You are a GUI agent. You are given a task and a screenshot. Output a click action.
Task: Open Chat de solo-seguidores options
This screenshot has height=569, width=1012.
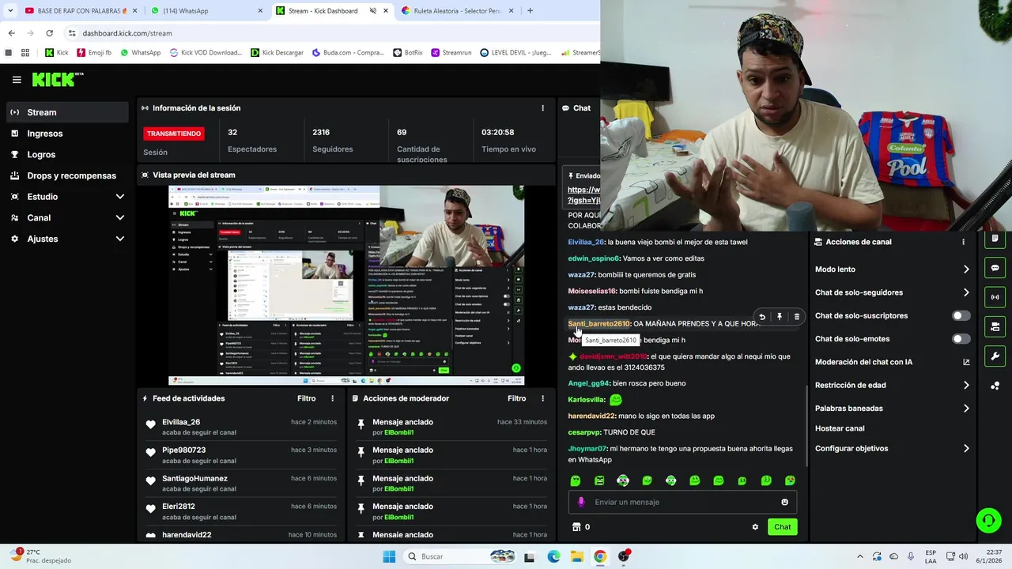tap(892, 292)
